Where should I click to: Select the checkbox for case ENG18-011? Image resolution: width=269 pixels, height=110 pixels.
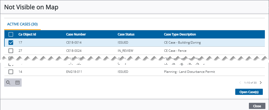click(x=11, y=72)
